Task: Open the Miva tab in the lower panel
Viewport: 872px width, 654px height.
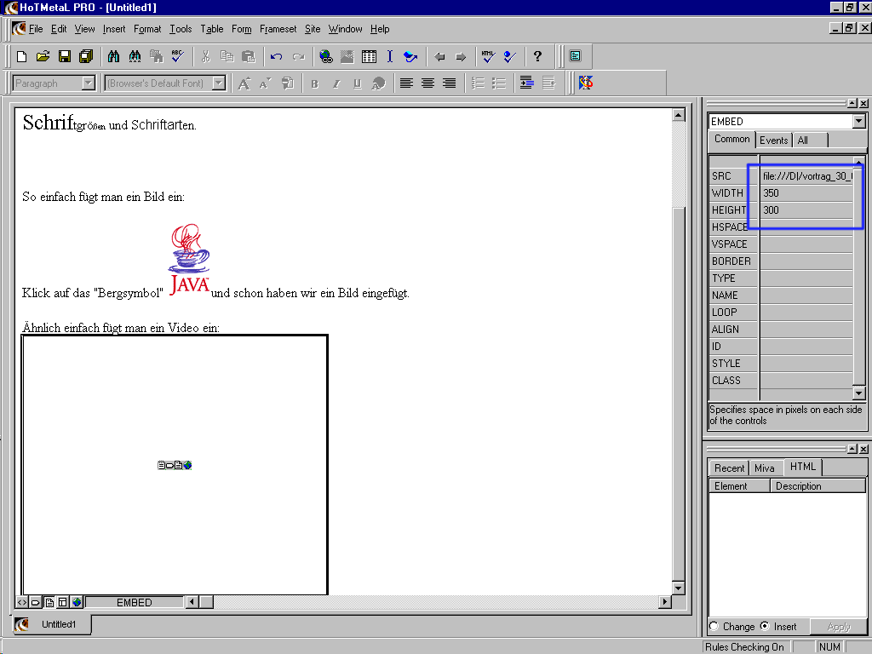Action: point(765,468)
